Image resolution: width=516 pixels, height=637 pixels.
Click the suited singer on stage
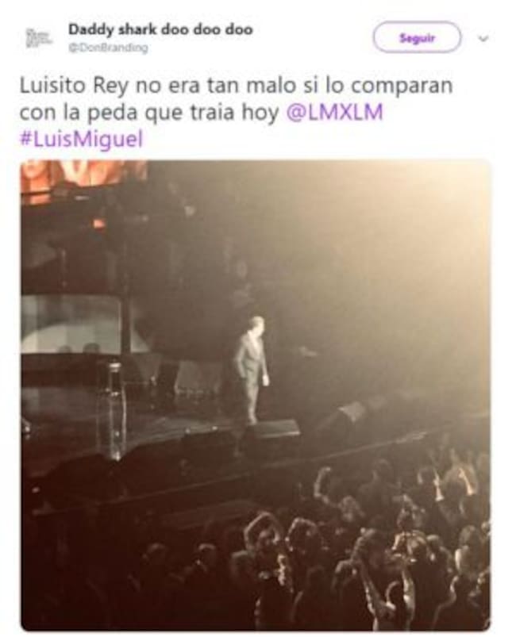coord(252,370)
